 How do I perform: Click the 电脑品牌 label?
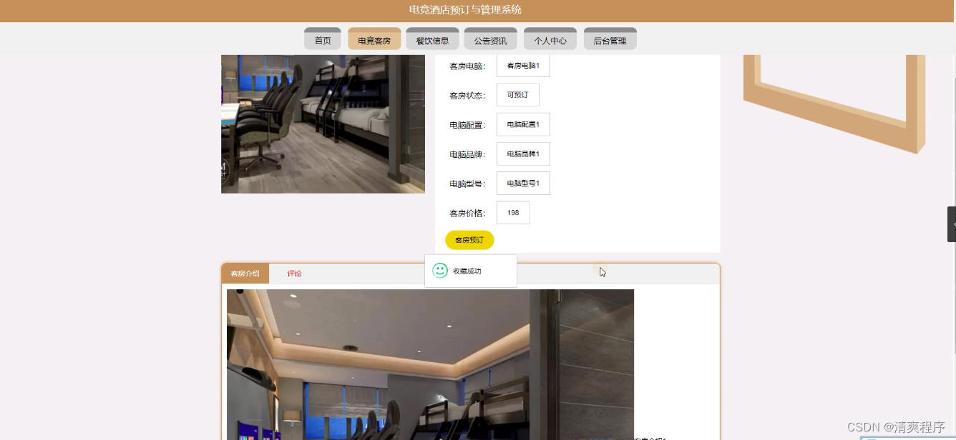(467, 154)
